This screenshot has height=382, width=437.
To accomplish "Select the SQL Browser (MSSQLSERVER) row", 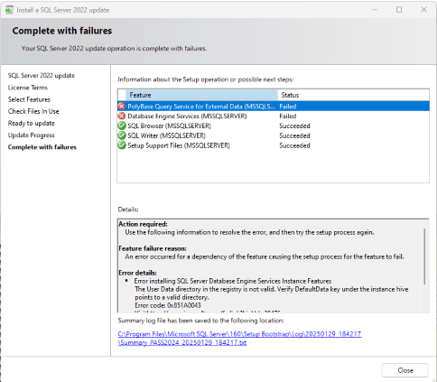I will (x=274, y=126).
